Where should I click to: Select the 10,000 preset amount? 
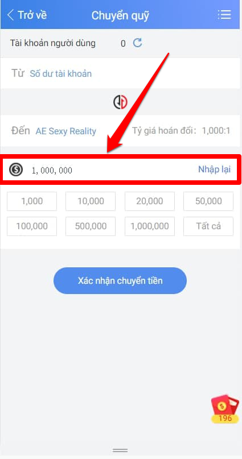pyautogui.click(x=91, y=201)
